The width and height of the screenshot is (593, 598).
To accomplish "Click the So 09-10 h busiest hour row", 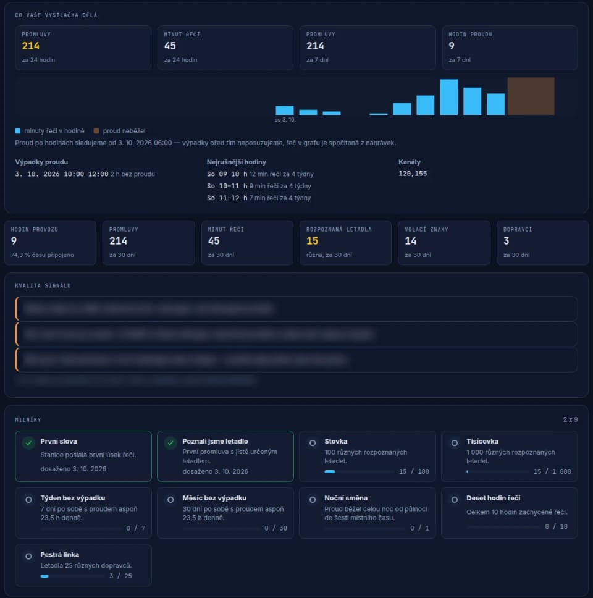I will 260,174.
